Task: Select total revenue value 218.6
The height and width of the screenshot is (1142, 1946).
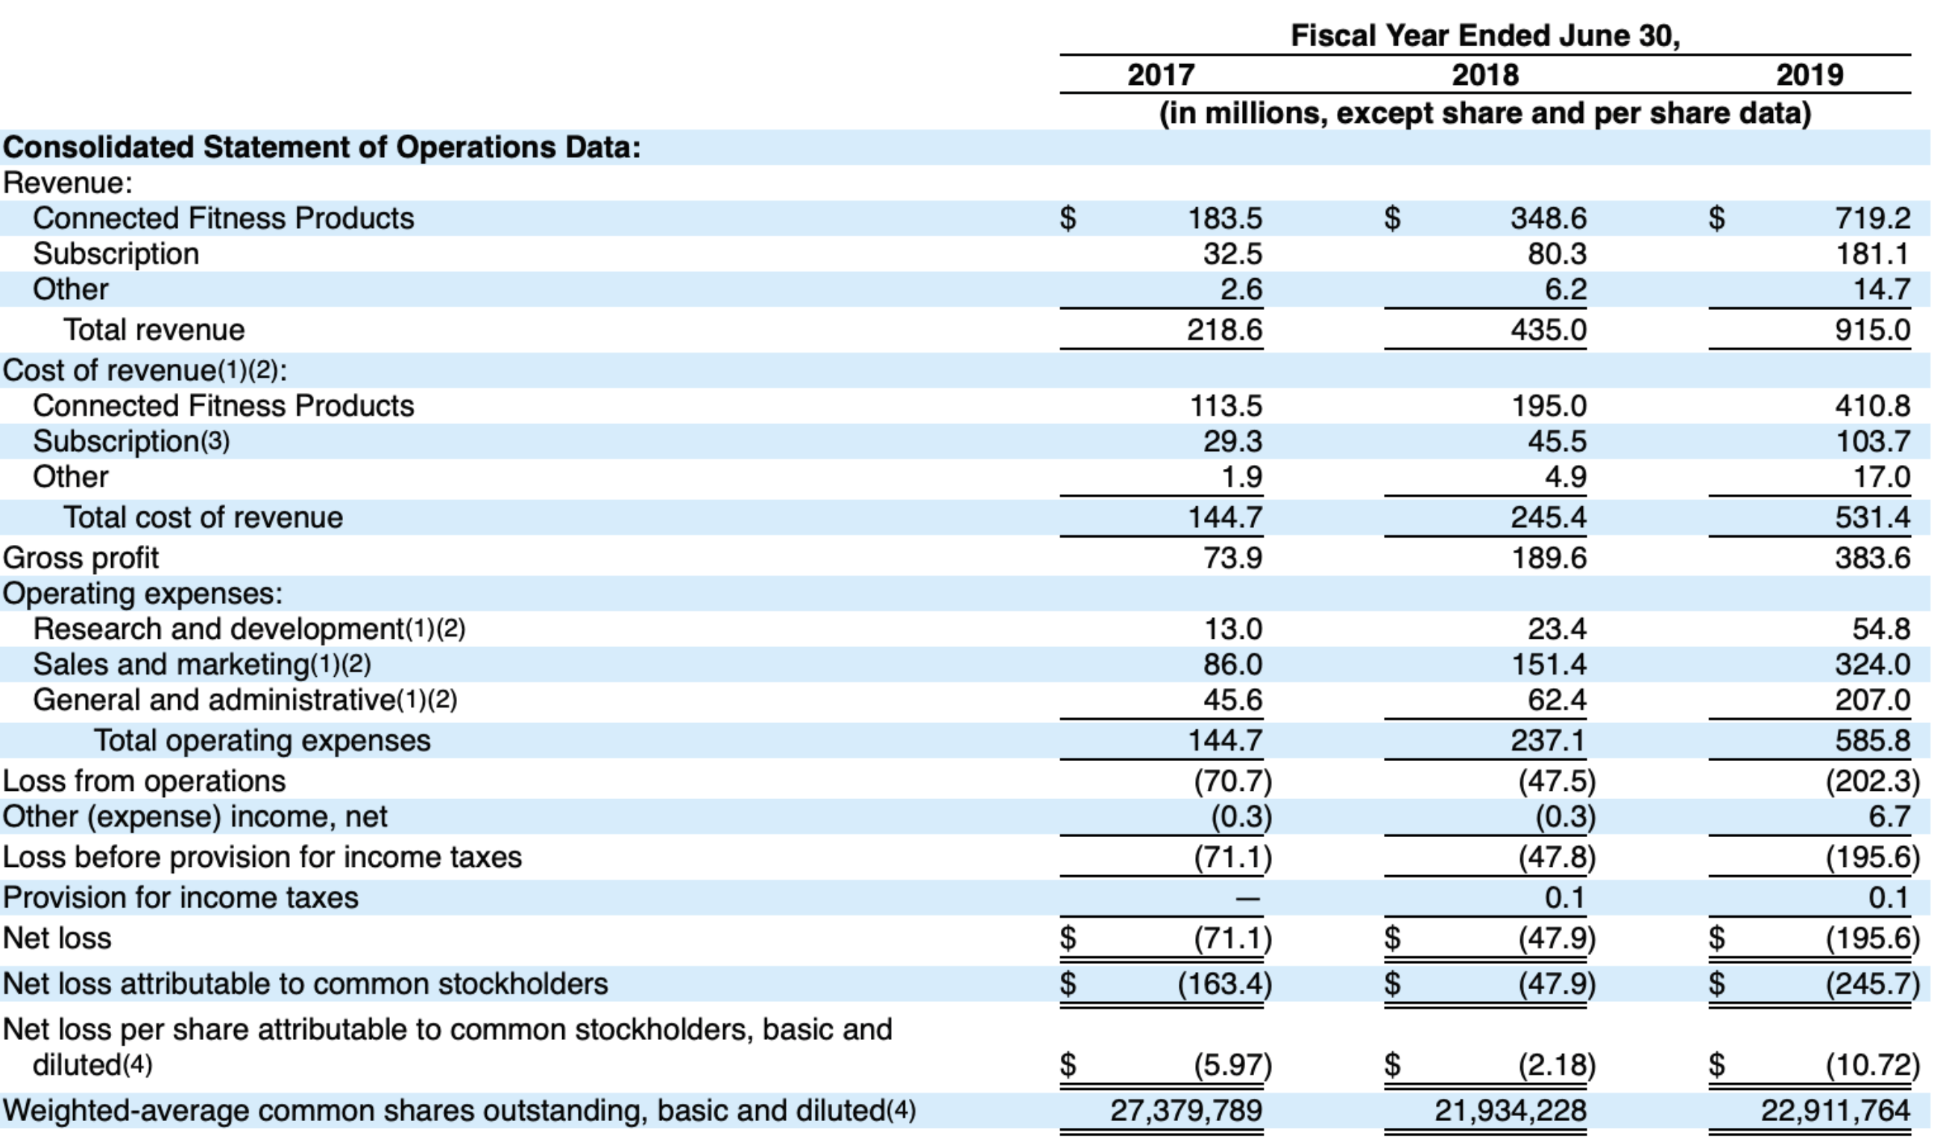Action: click(x=1225, y=329)
